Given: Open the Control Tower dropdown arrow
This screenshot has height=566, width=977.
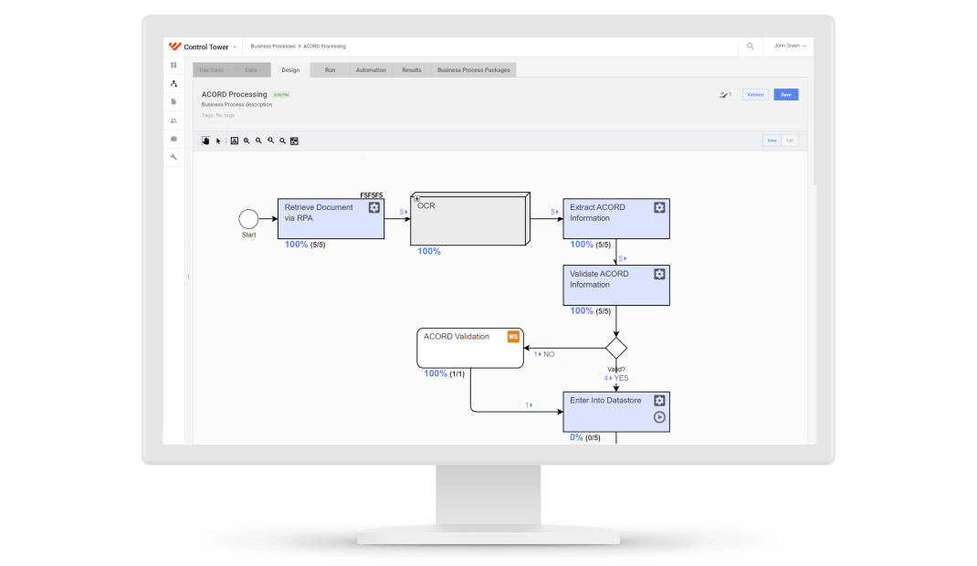Looking at the screenshot, I should (235, 47).
